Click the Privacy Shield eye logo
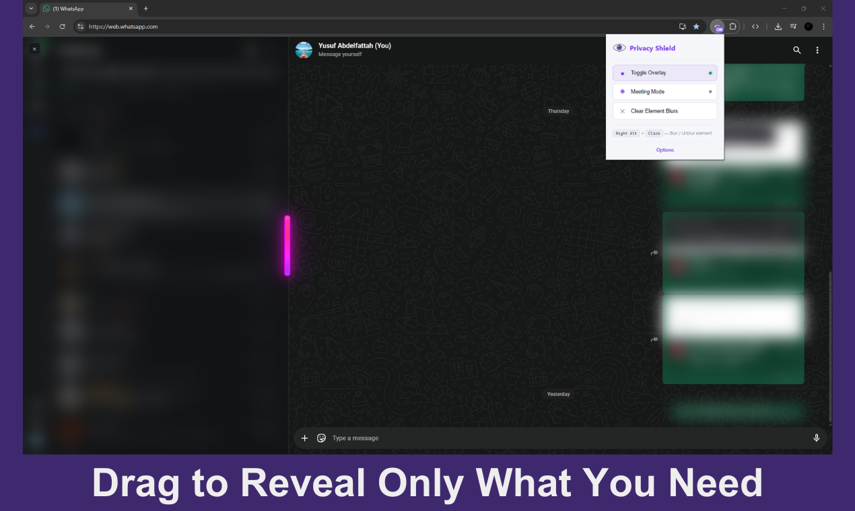Image resolution: width=855 pixels, height=511 pixels. pos(619,48)
